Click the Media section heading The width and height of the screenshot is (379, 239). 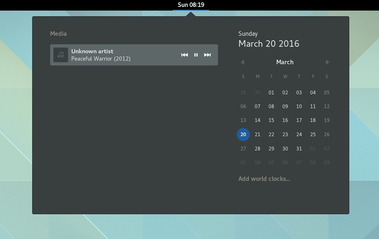58,33
